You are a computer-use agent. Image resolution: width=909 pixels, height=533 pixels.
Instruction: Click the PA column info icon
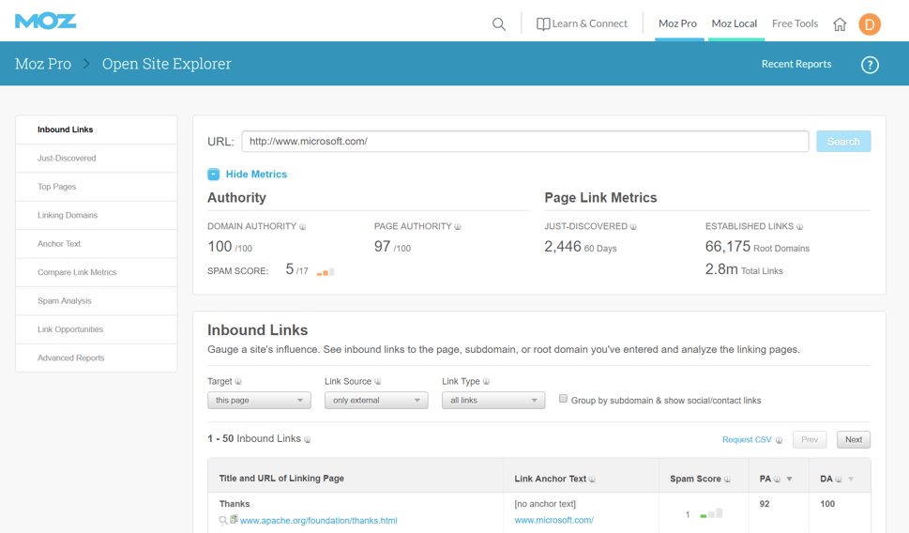point(778,480)
